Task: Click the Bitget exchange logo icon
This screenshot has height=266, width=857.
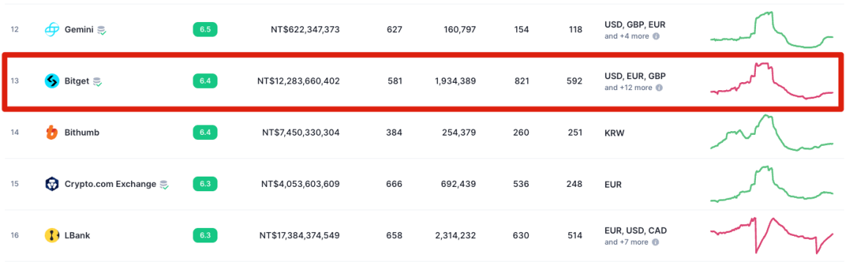Action: (52, 81)
